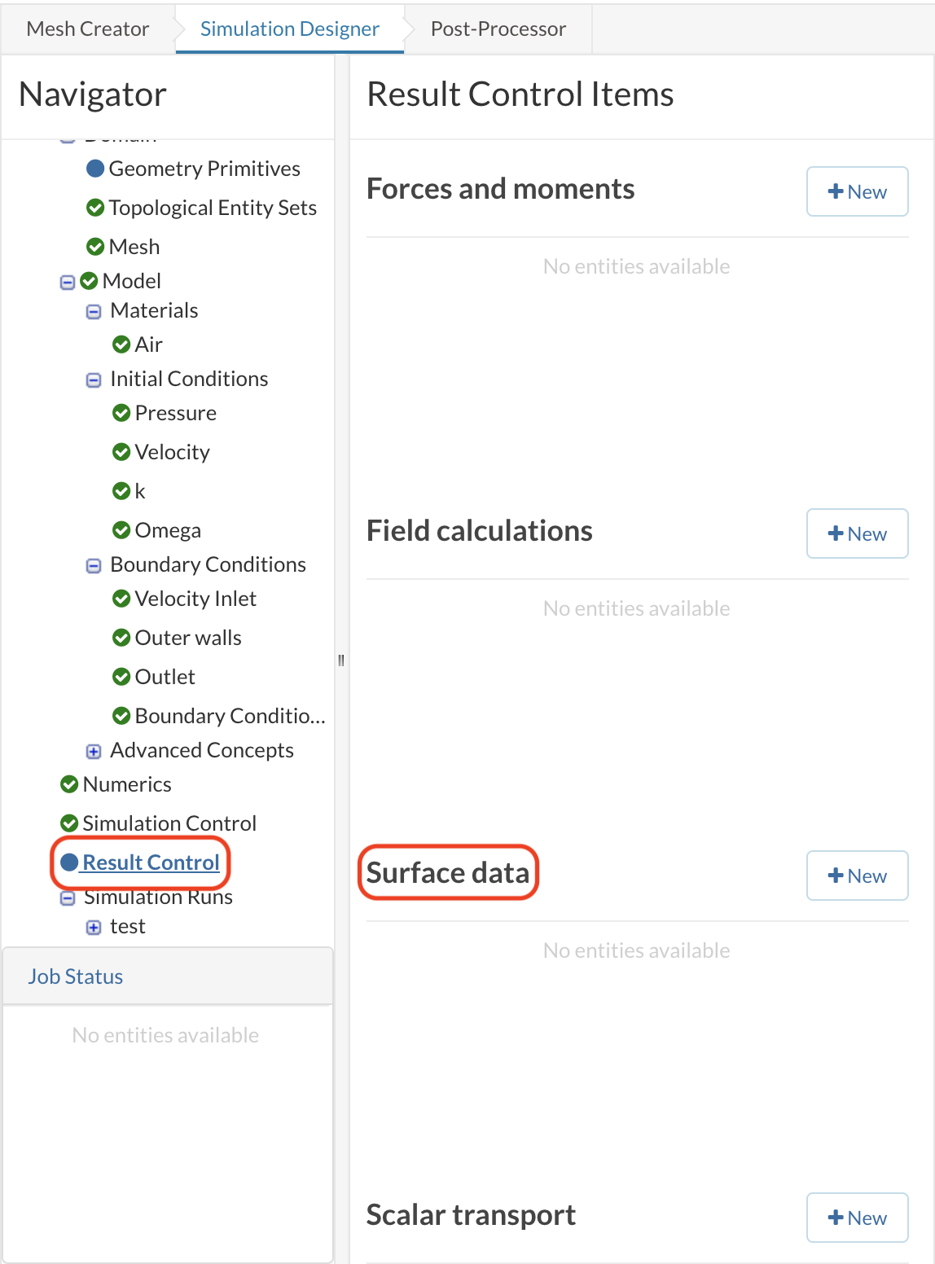Click check icon beside Topological Entity Sets
Viewport: 935px width, 1264px height.
pos(95,208)
